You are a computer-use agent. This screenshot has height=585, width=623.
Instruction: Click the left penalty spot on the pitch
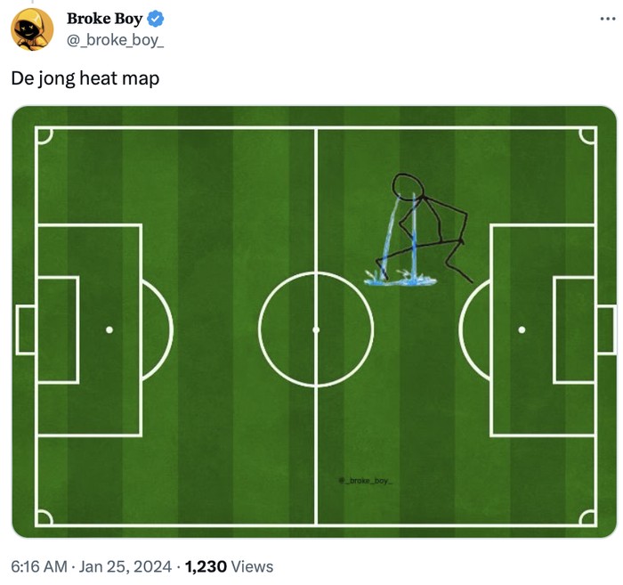[x=109, y=329]
